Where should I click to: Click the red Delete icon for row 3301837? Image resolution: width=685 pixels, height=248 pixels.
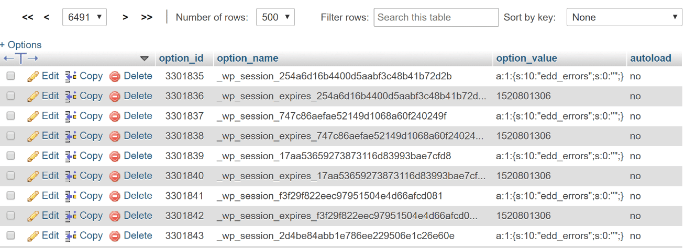click(115, 116)
